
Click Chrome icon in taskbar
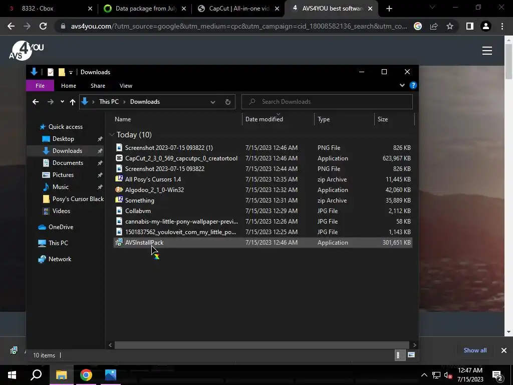86,375
